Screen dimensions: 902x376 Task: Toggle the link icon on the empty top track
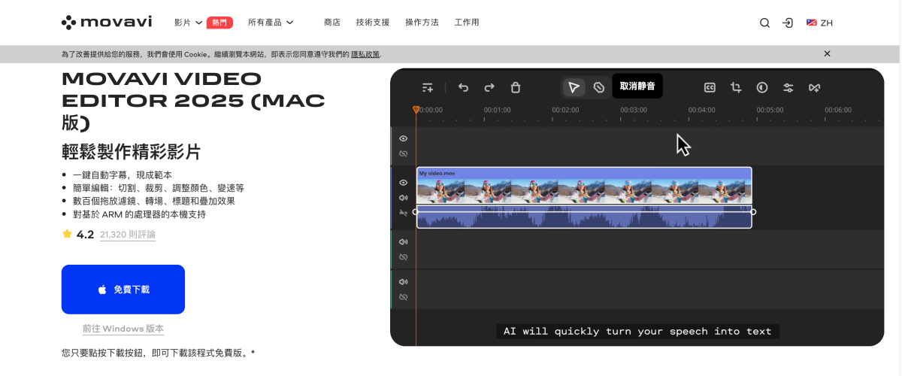coord(404,153)
